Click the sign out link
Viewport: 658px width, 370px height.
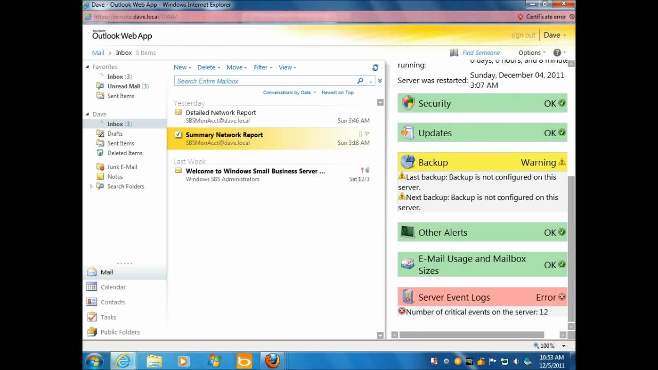[x=523, y=35]
